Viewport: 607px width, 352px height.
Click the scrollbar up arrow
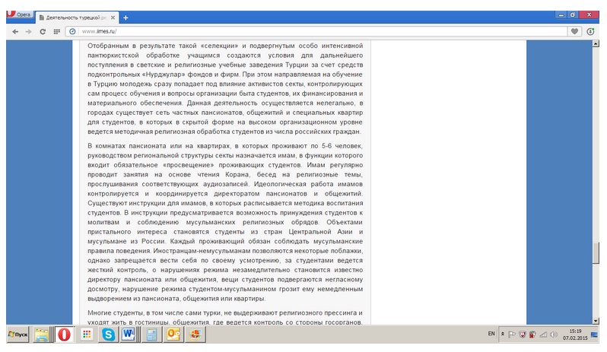coord(596,43)
